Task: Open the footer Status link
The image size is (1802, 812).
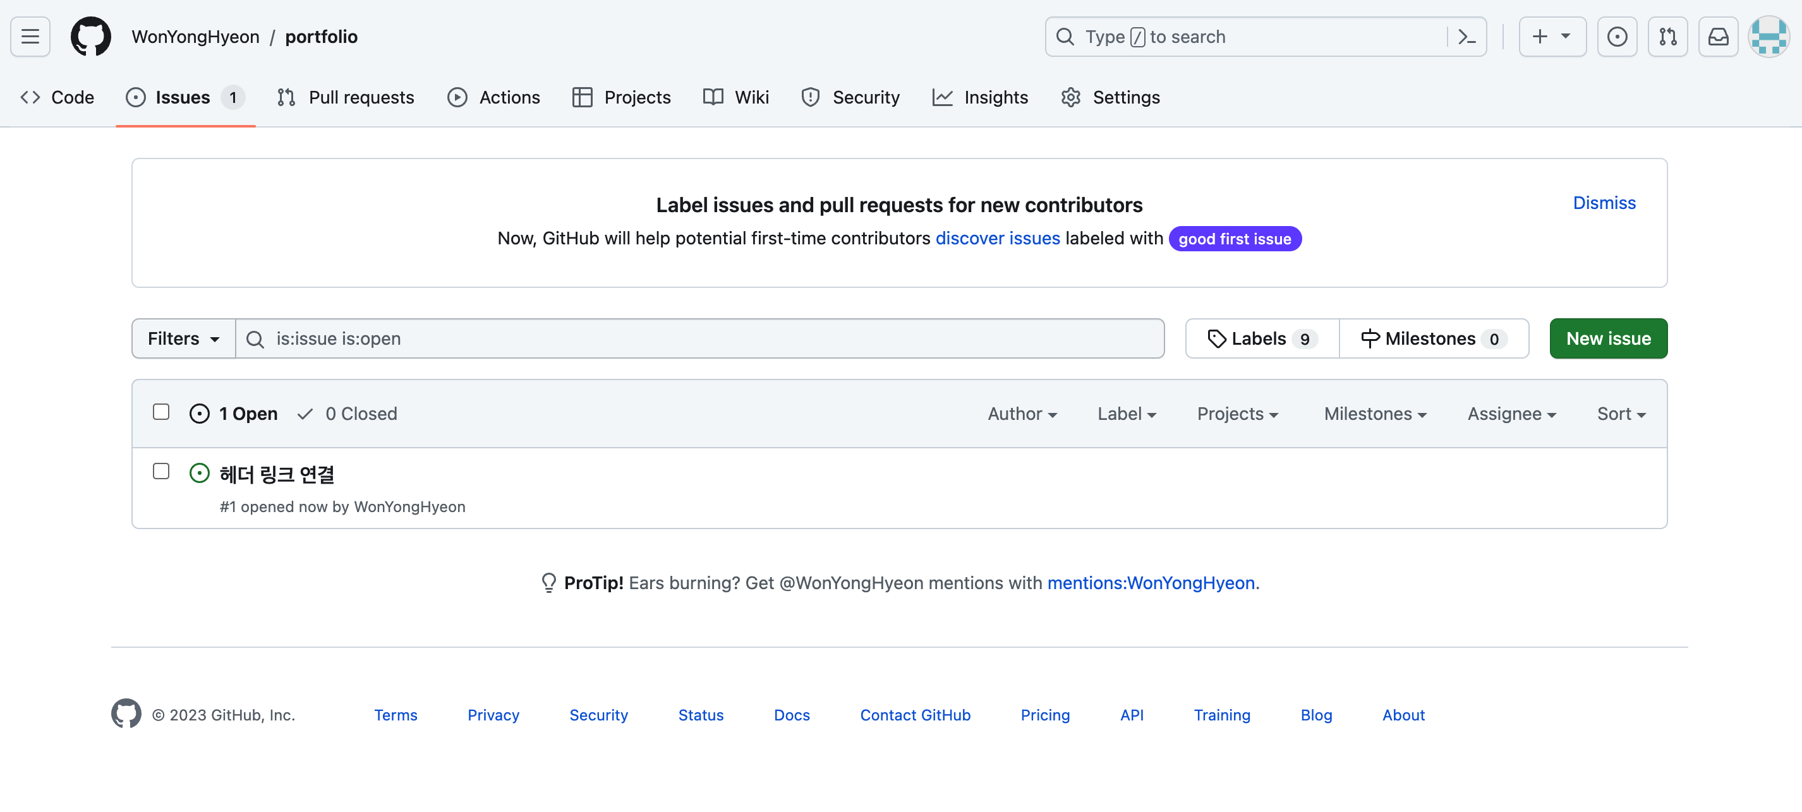Action: point(701,714)
